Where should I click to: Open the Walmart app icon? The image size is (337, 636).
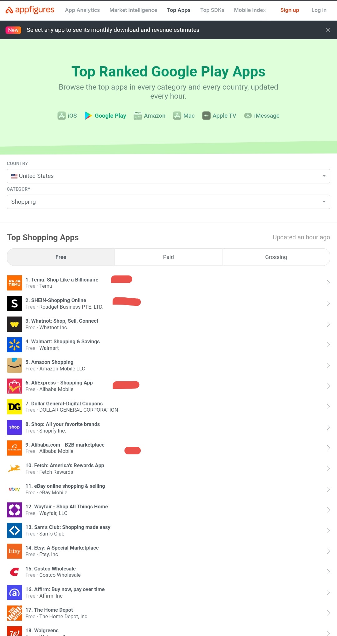[14, 345]
